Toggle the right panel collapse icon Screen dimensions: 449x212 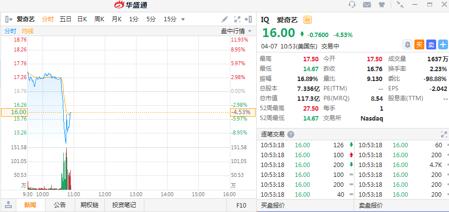pyautogui.click(x=249, y=19)
